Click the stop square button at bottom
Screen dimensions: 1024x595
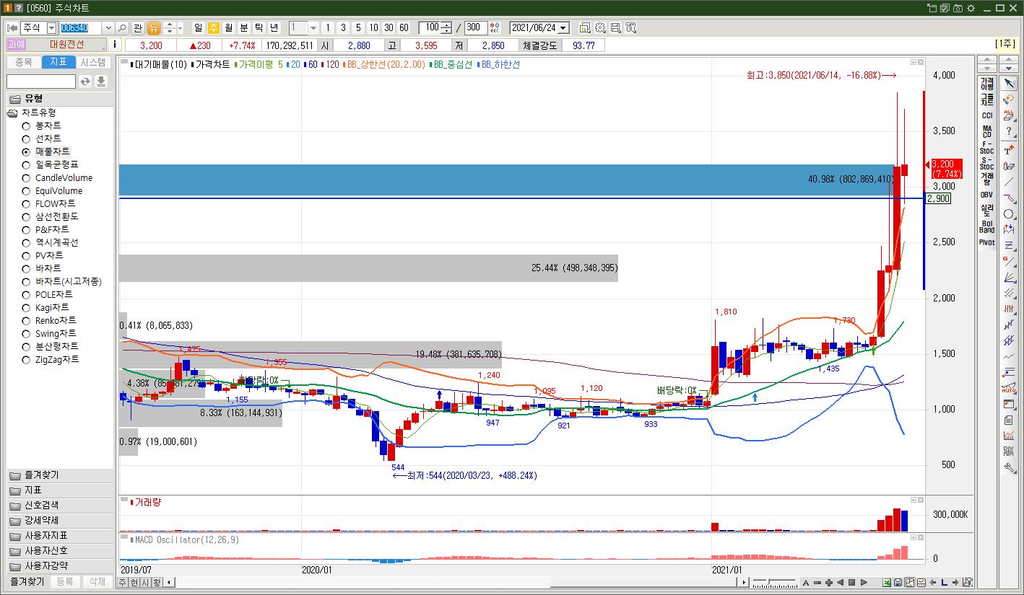point(852,582)
